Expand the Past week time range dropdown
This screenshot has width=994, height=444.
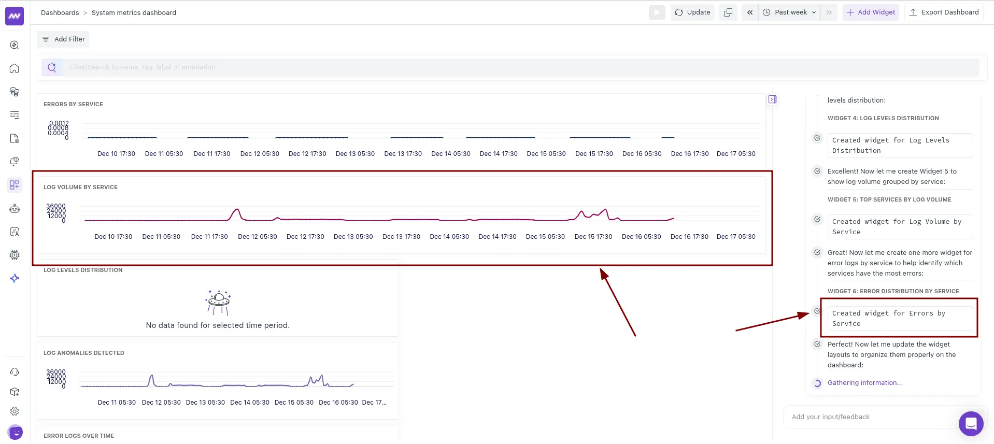[x=790, y=12]
